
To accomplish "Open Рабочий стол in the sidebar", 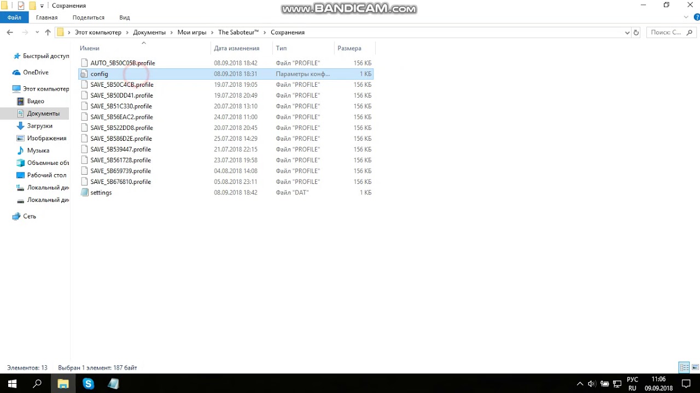I will click(46, 175).
